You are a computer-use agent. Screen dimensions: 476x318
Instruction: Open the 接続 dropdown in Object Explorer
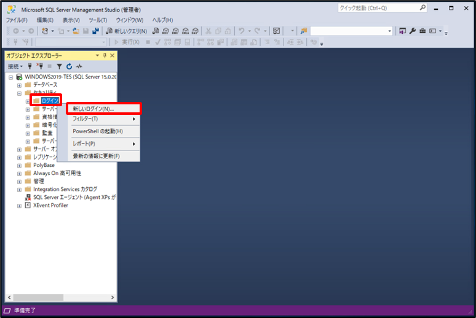[15, 66]
